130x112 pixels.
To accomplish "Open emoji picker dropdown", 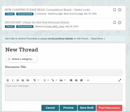I will (46, 80).
